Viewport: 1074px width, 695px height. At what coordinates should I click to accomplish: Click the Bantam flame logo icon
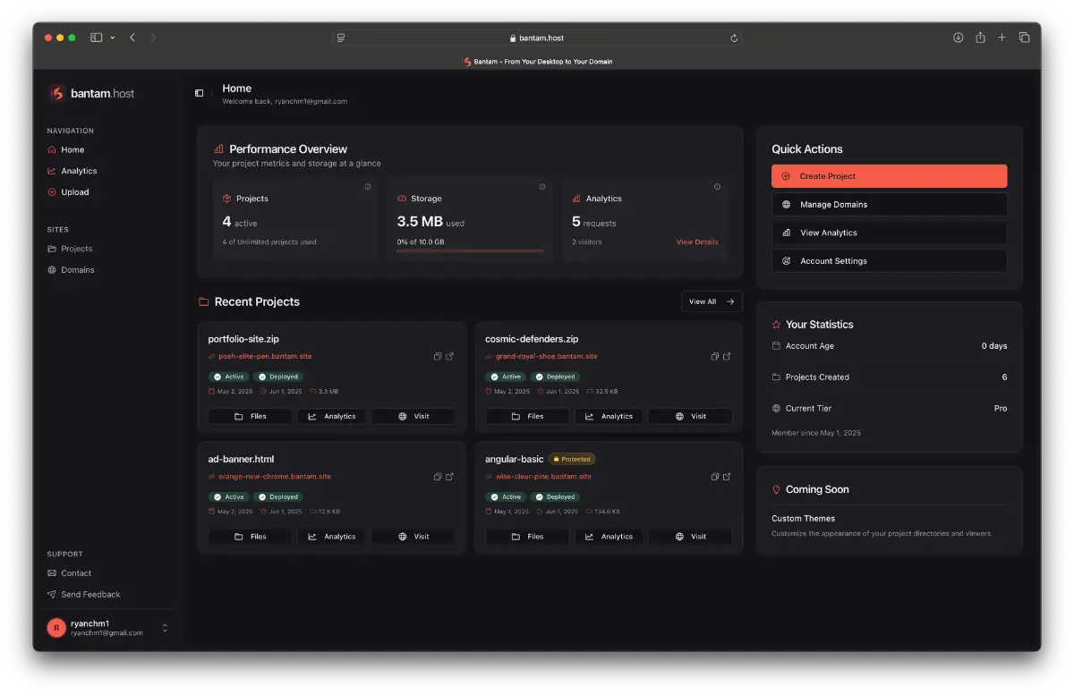point(57,93)
